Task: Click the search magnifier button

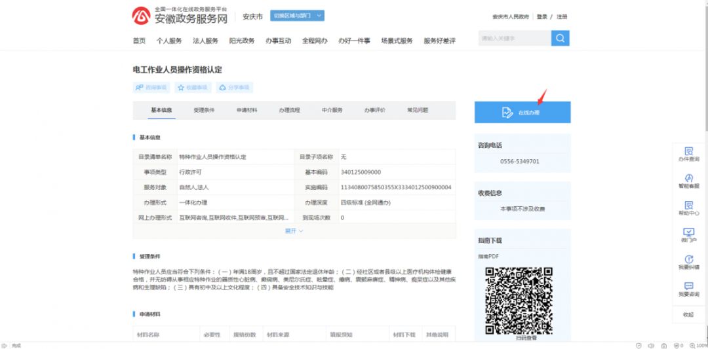Action: tap(560, 39)
